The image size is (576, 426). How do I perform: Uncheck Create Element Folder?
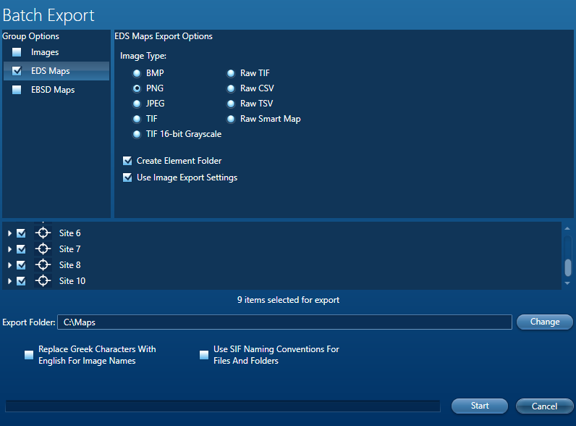(x=127, y=161)
